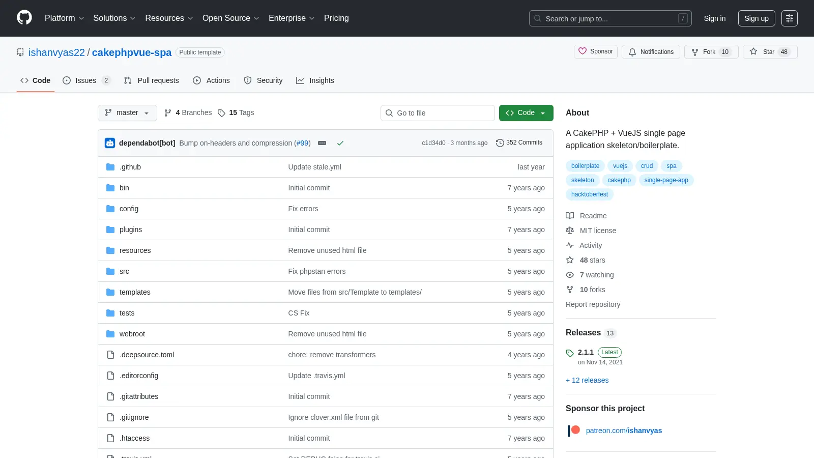The height and width of the screenshot is (458, 814).
Task: Click the star icon beside 48 stars
Action: click(x=570, y=260)
